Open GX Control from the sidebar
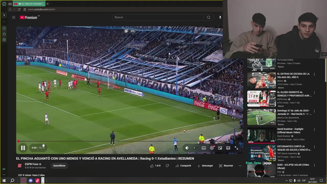Screen dimensions: 327x184 coord(4,169)
